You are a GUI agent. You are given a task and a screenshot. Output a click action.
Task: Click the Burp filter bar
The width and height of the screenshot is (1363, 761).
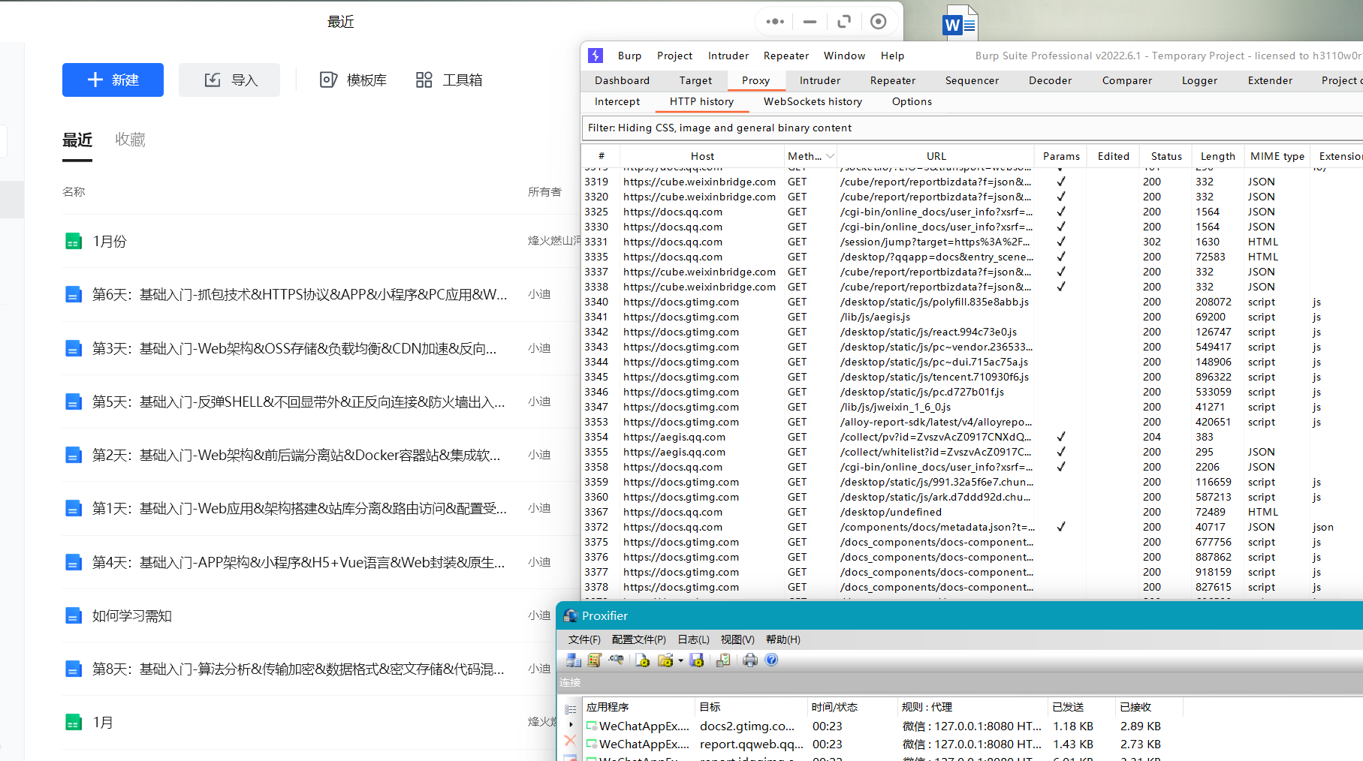tap(972, 128)
